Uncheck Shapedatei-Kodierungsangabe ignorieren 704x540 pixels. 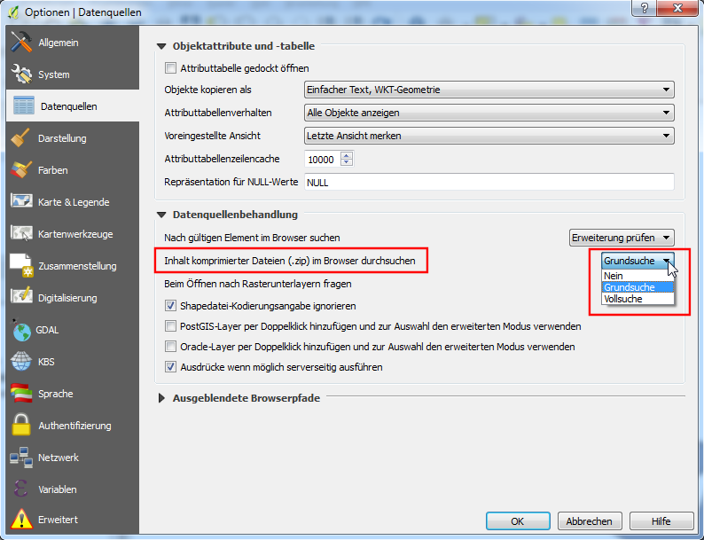(x=170, y=306)
